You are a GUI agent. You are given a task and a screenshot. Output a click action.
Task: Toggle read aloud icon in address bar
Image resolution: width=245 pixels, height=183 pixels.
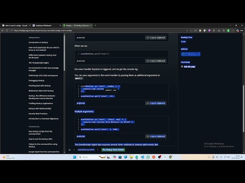tap(187, 30)
